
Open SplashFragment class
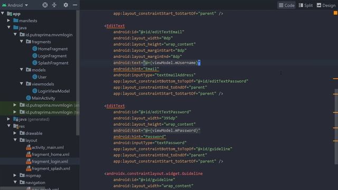pos(53,63)
